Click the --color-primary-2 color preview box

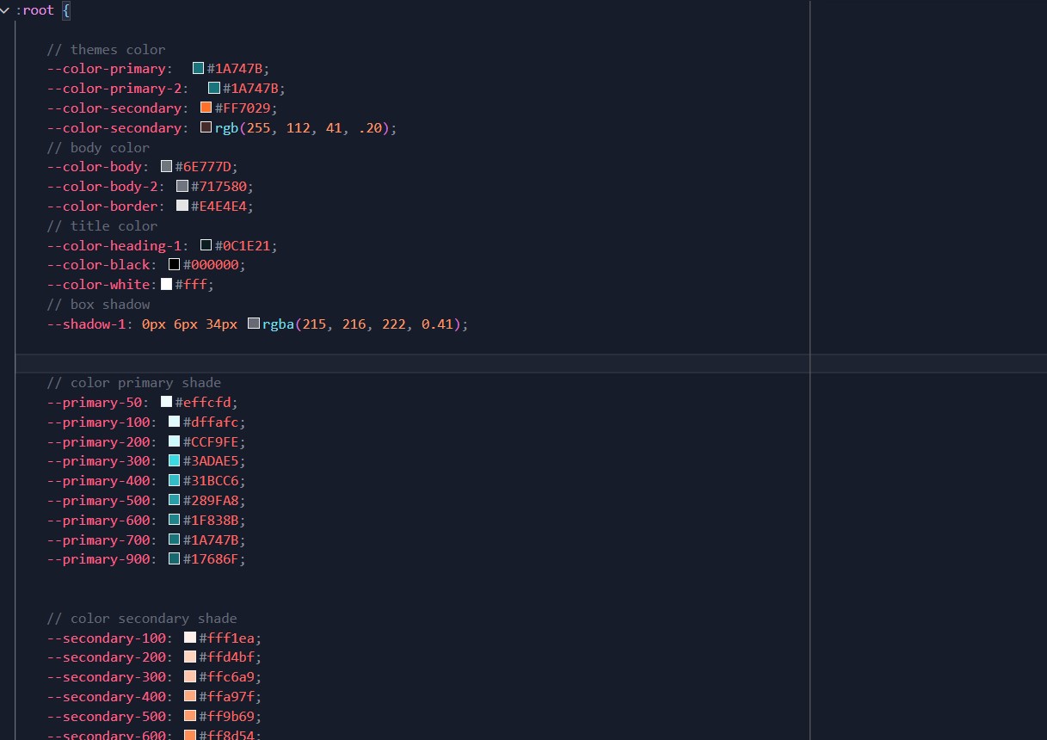212,88
